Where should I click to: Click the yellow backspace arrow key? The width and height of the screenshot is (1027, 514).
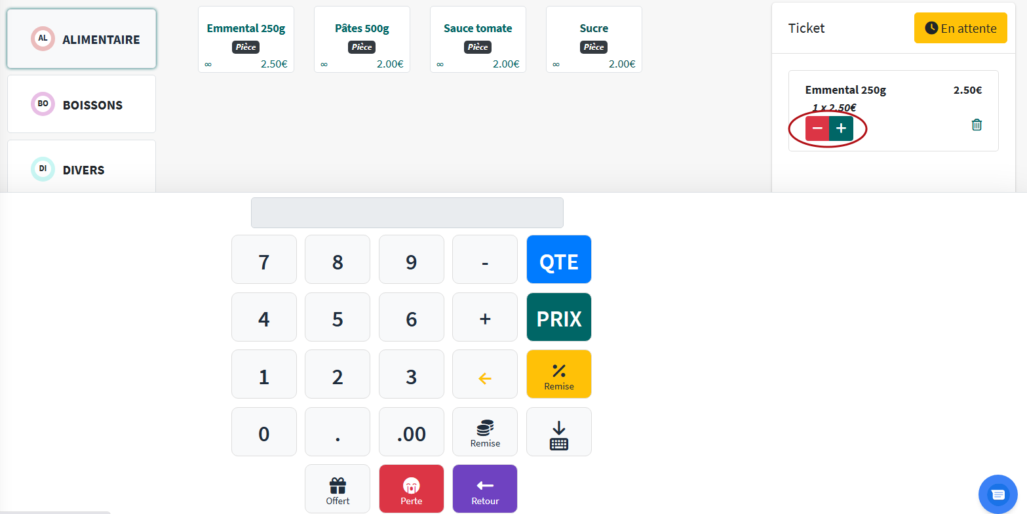click(x=485, y=378)
